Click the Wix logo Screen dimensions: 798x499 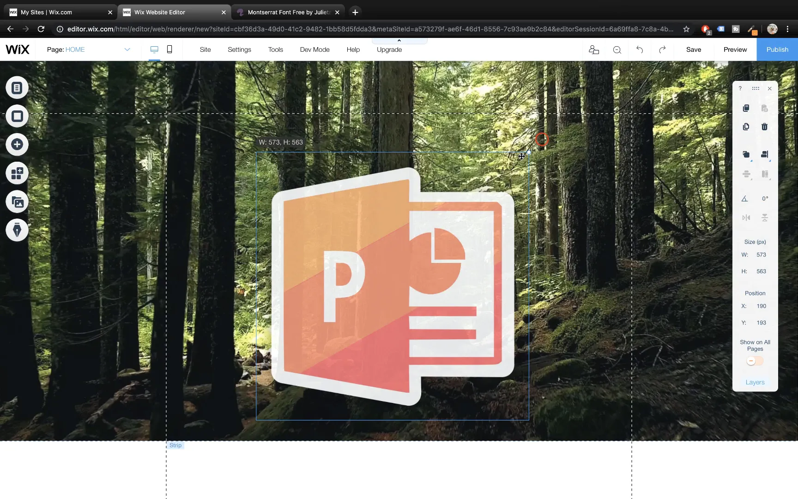18,49
